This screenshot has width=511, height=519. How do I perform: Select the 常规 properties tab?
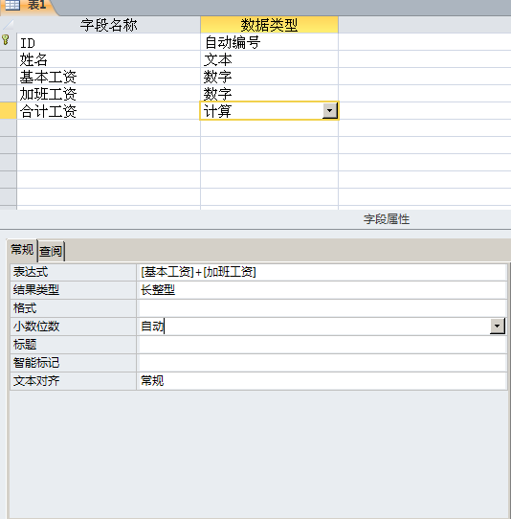(22, 249)
